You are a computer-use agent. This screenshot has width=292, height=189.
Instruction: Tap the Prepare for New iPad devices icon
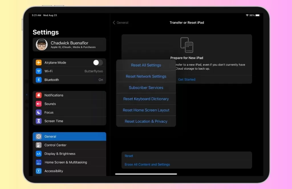pyautogui.click(x=187, y=45)
